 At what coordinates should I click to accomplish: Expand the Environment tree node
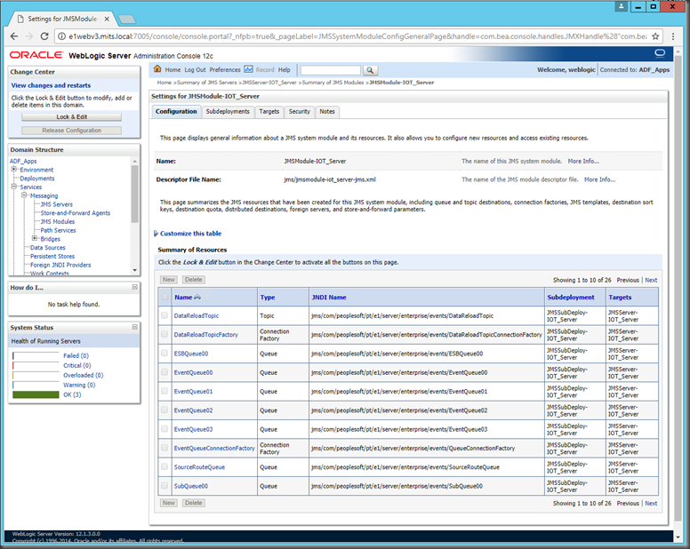(x=13, y=169)
